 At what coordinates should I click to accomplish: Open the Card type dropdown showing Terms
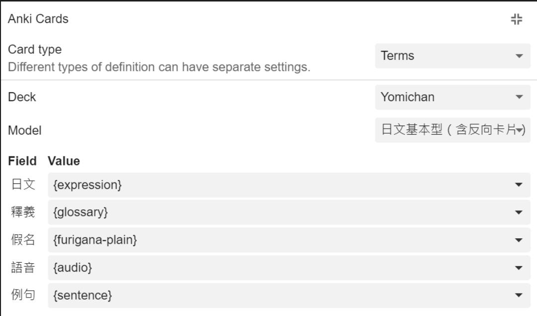point(449,56)
